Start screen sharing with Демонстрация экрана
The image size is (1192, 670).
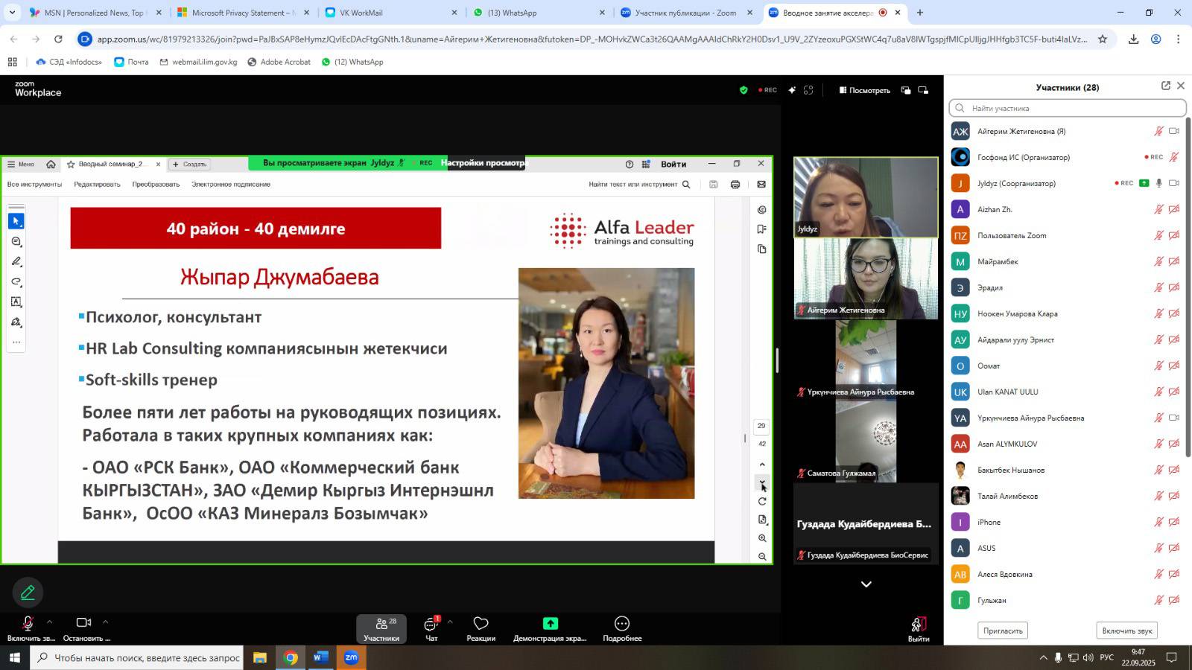click(x=550, y=628)
